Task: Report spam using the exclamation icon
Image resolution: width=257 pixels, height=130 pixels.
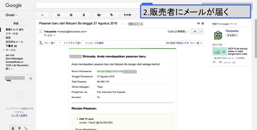Action: point(71,15)
